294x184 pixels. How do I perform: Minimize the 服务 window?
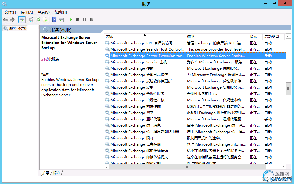(266, 3)
